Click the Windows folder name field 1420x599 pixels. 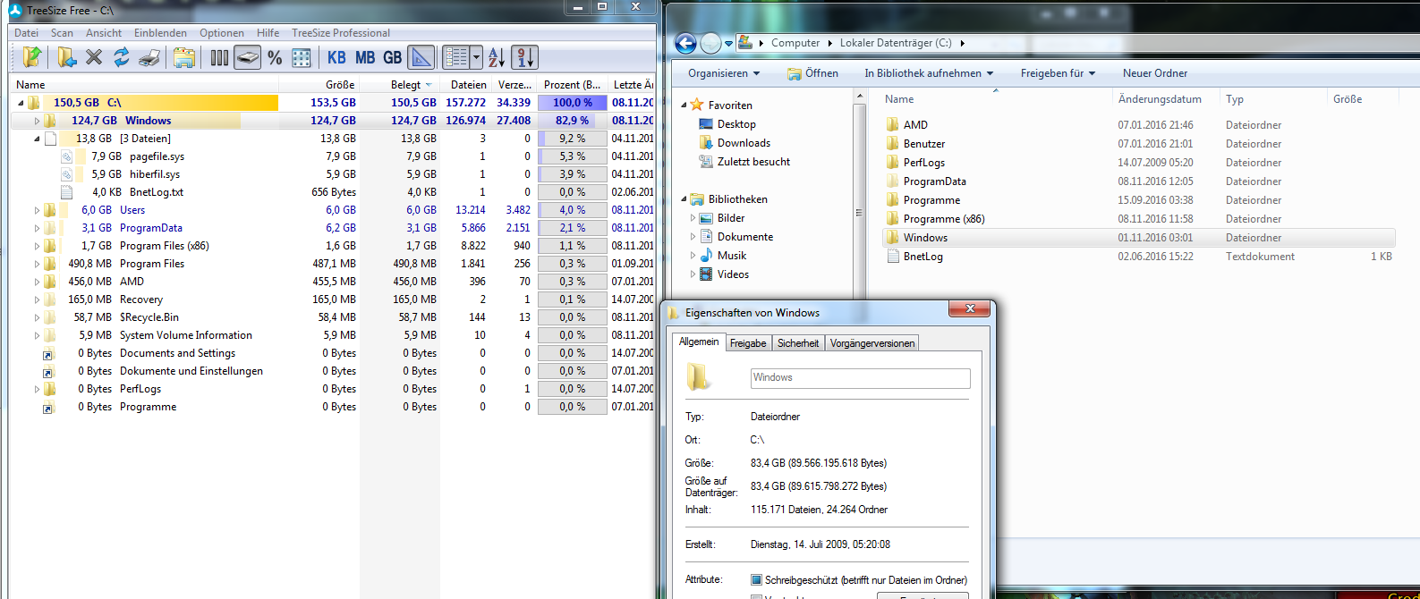[x=860, y=378]
